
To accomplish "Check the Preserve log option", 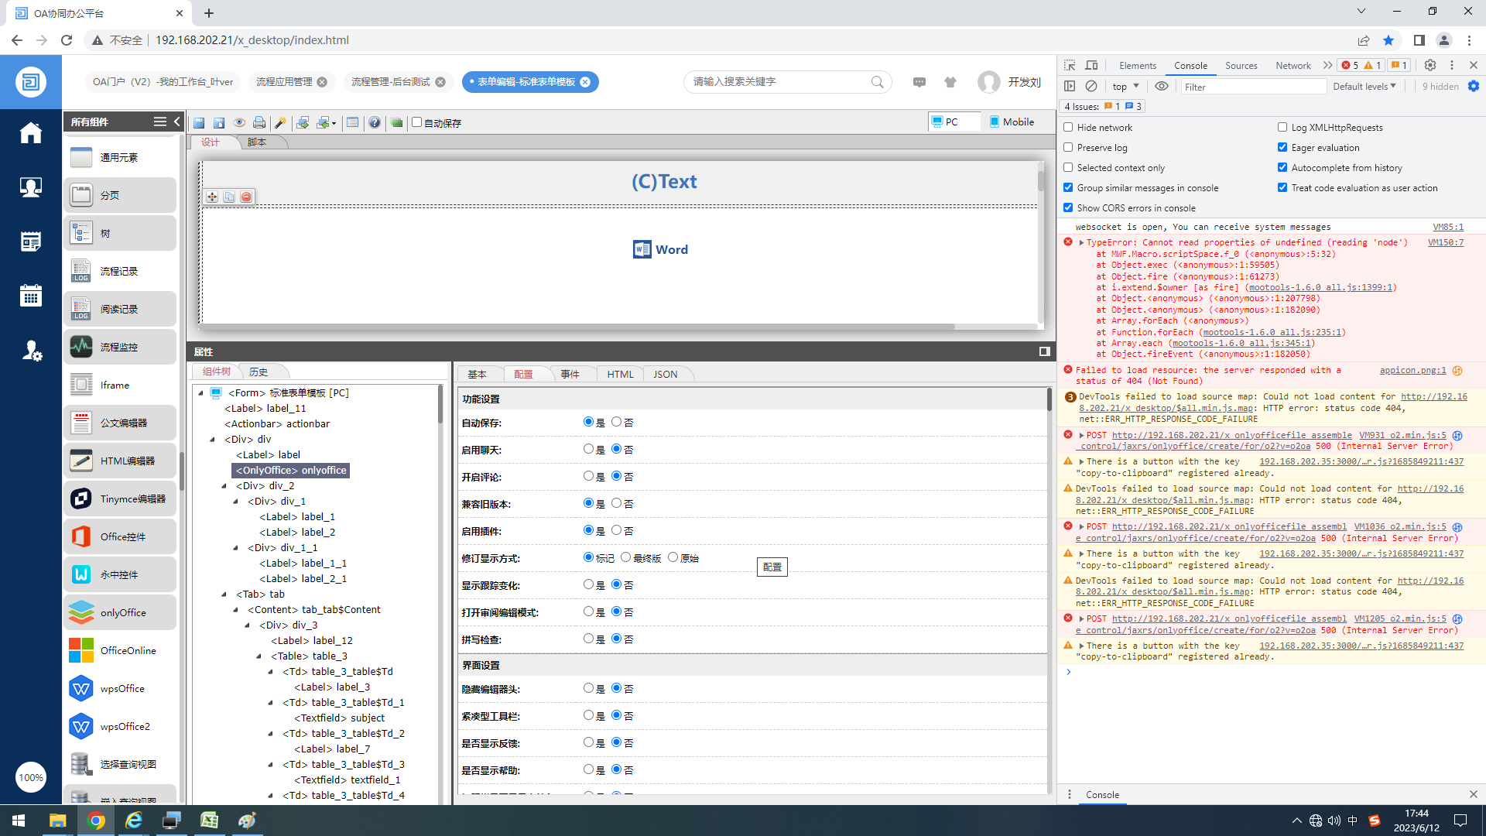I will (1068, 147).
